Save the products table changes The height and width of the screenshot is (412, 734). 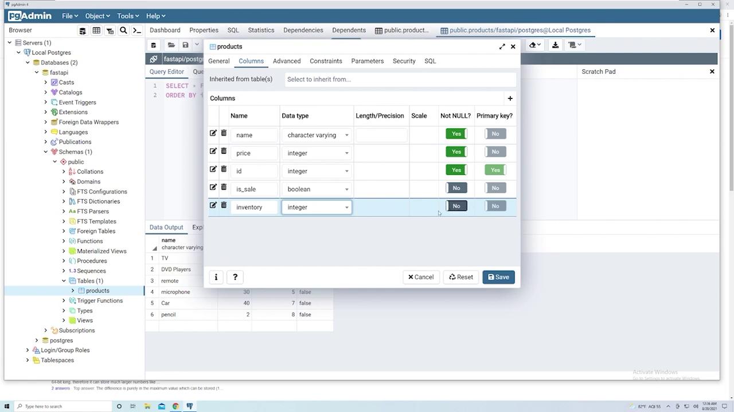coord(498,277)
